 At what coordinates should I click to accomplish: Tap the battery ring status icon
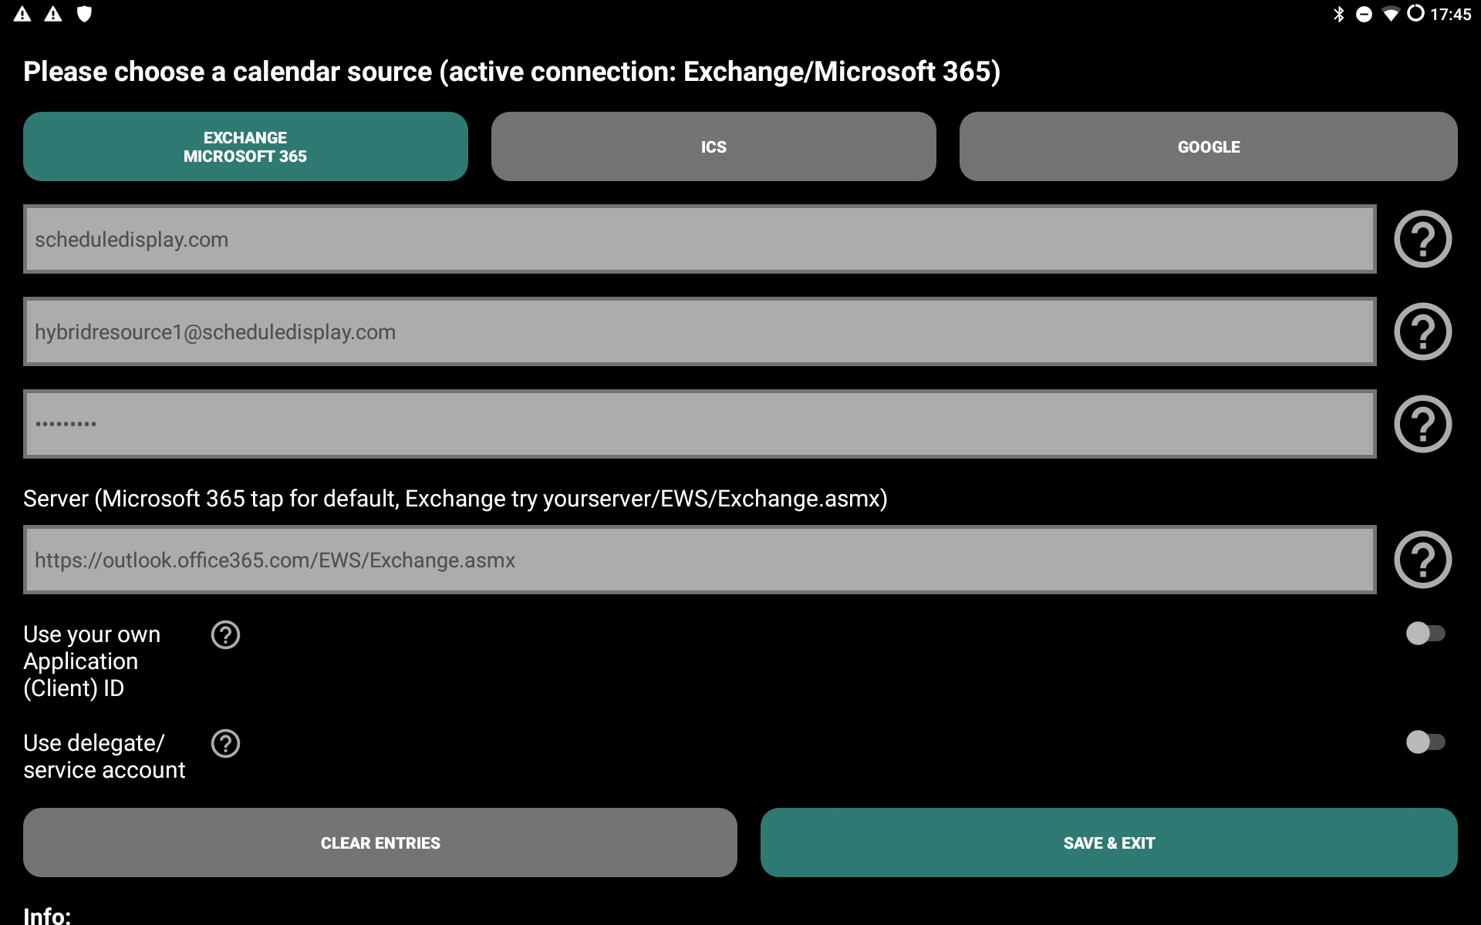click(1415, 13)
